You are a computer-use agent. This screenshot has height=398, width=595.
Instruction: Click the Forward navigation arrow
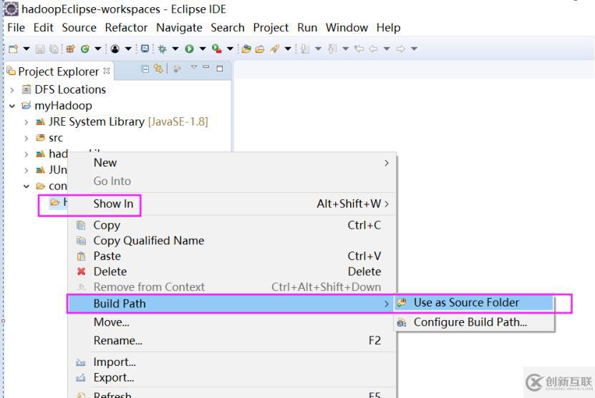click(401, 49)
